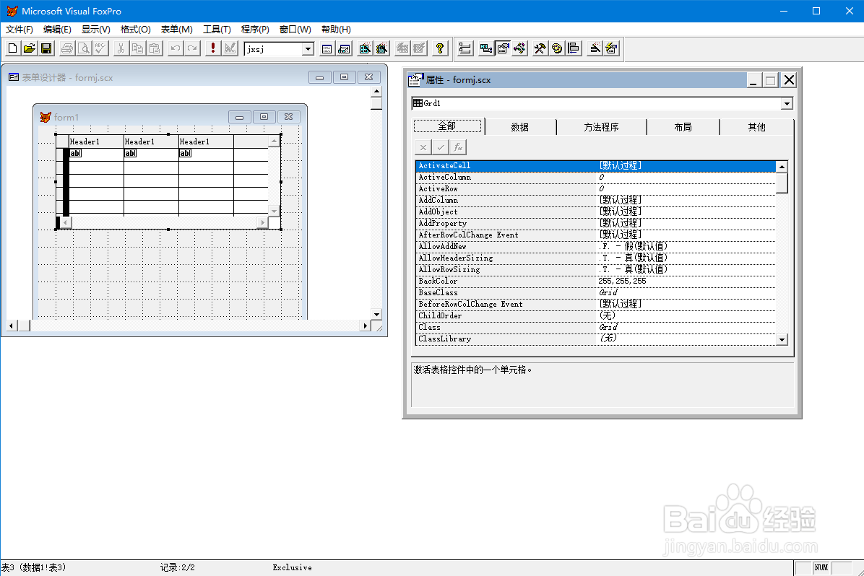Open the 帮助(H) menu

point(336,29)
